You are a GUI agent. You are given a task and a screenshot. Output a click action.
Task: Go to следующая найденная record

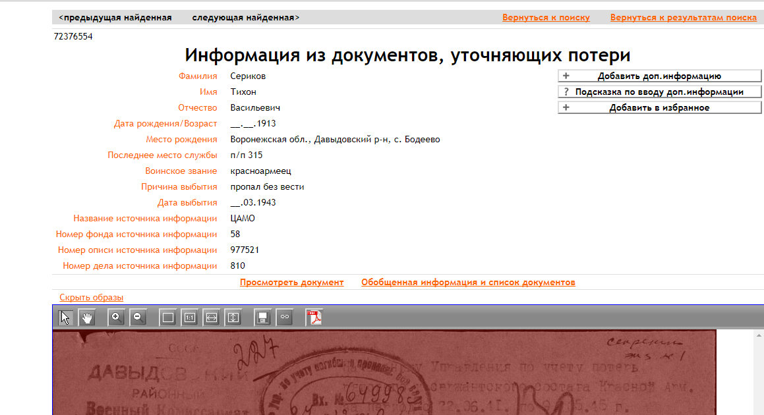(x=246, y=18)
